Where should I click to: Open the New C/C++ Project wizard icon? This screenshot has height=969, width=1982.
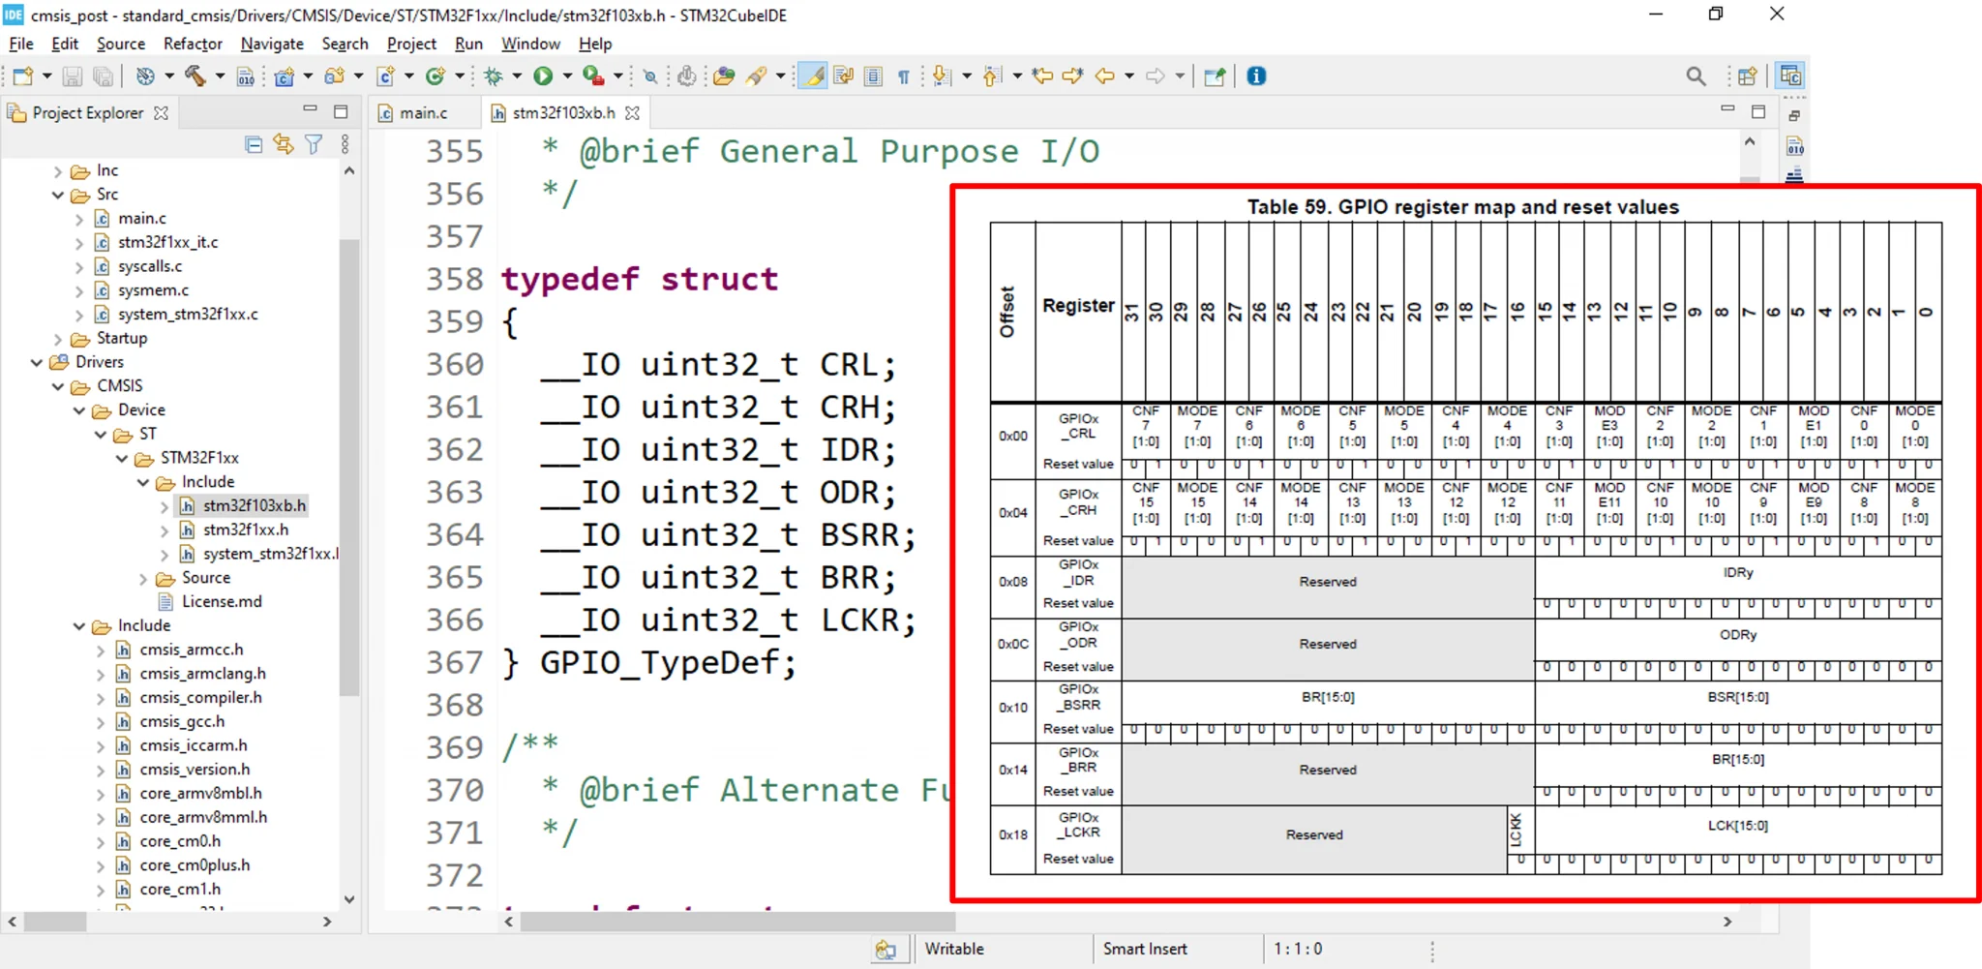coord(284,76)
